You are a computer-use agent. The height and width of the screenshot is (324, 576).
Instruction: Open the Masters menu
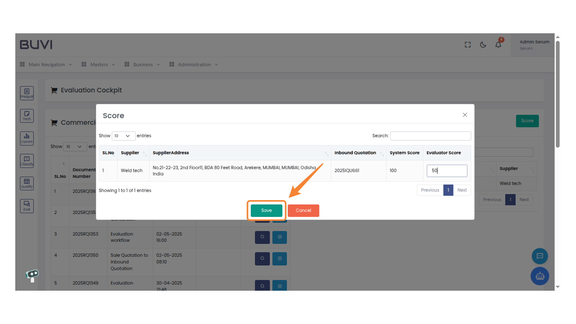click(x=98, y=64)
